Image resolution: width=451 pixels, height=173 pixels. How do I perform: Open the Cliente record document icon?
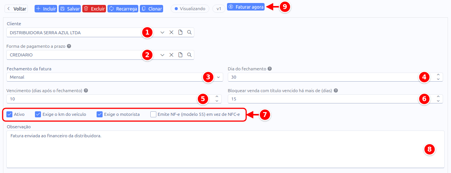[x=180, y=33]
